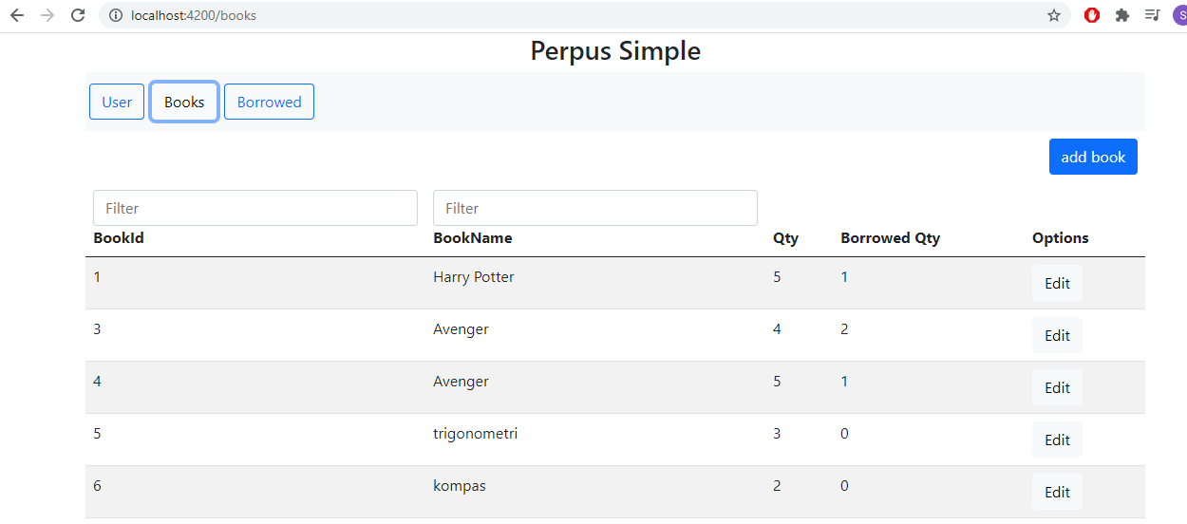Open the User tab
The height and width of the screenshot is (524, 1187).
117,103
